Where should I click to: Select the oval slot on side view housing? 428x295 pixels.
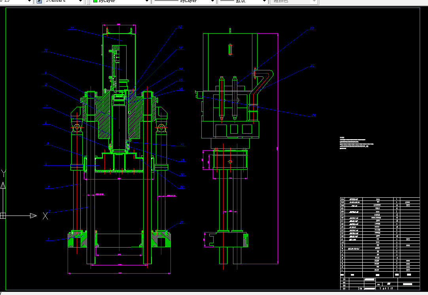coord(230,50)
